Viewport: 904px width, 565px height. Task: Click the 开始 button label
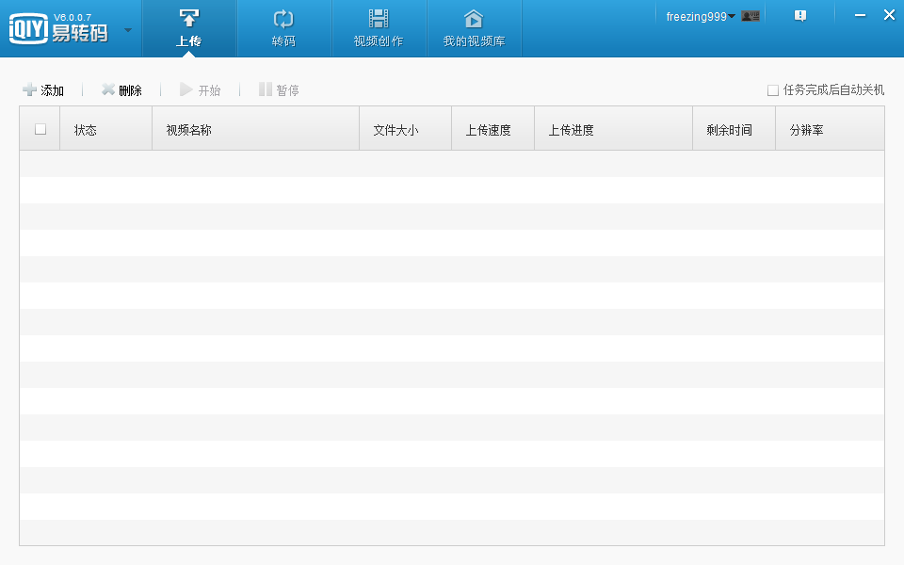(x=207, y=89)
